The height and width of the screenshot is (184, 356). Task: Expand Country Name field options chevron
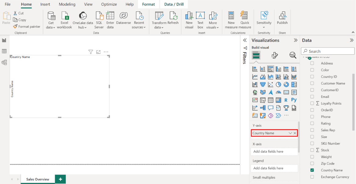(x=290, y=133)
